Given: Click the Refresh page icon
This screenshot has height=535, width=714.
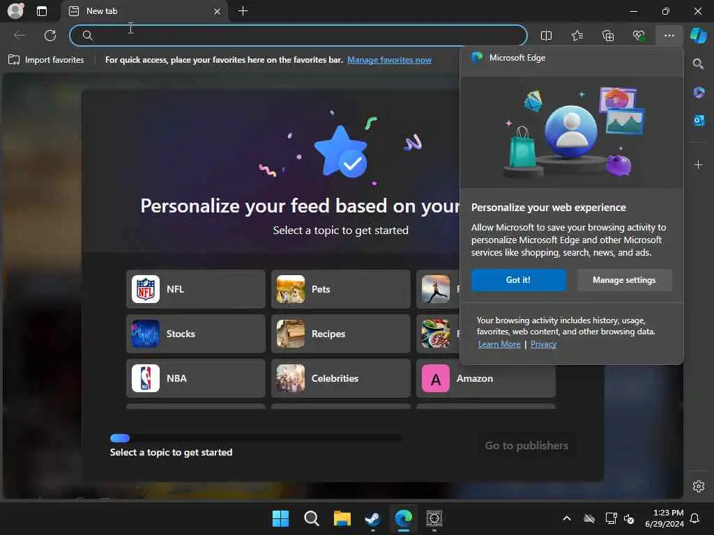Looking at the screenshot, I should click(50, 36).
